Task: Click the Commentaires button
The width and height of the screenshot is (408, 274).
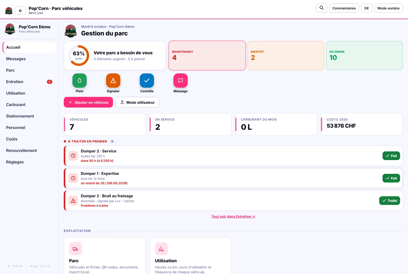Action: click(x=344, y=8)
